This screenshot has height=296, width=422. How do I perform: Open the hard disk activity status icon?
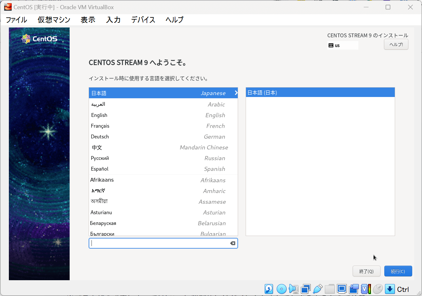[x=269, y=289]
